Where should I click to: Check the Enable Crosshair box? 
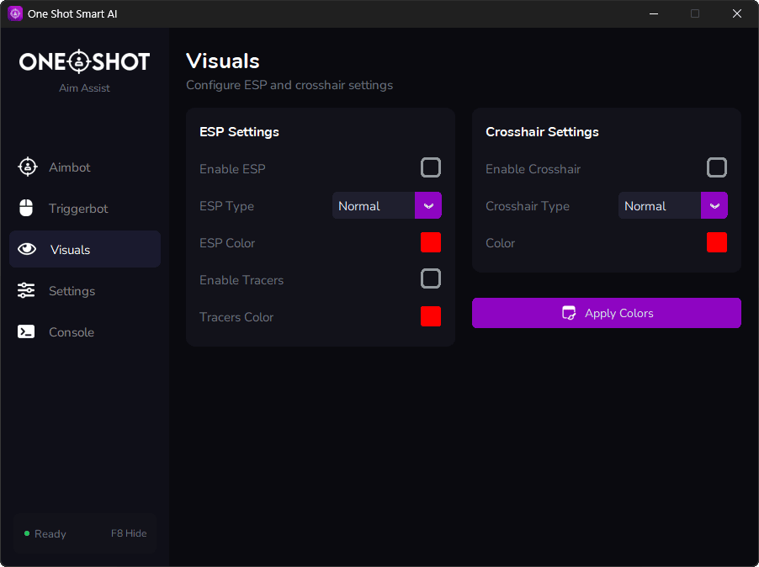(x=717, y=168)
